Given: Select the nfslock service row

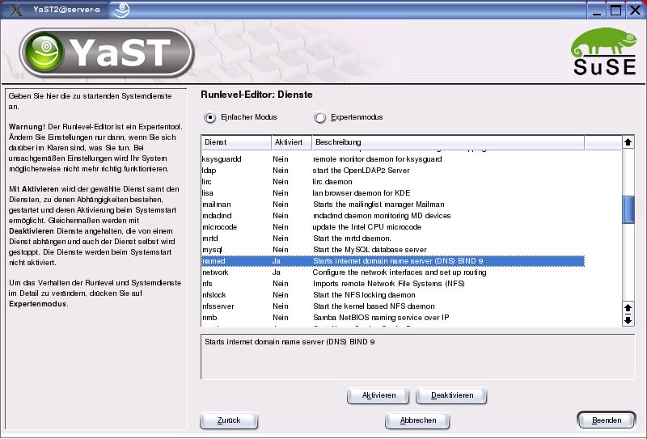Looking at the screenshot, I should click(x=393, y=295).
